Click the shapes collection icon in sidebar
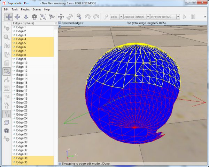209x167 pixels. [7, 55]
